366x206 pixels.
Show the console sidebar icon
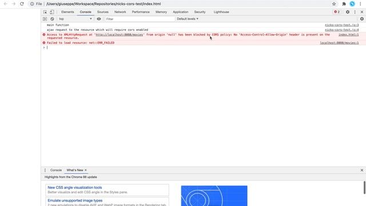45,19
